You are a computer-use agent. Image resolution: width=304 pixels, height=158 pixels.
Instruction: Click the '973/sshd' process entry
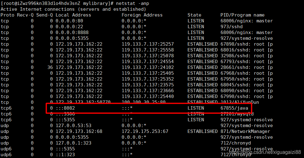coord(232,27)
